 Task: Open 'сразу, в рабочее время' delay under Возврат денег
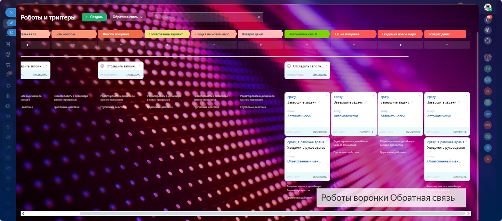(x=445, y=142)
